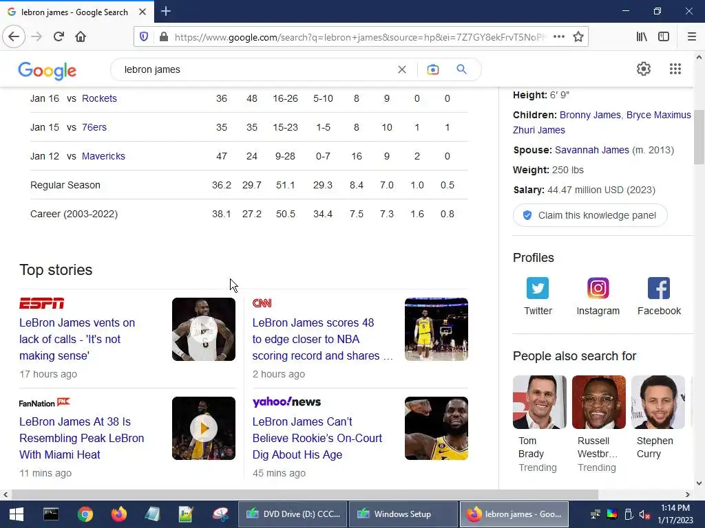Click Claim this knowledge panel button
The width and height of the screenshot is (705, 528).
[x=590, y=215]
